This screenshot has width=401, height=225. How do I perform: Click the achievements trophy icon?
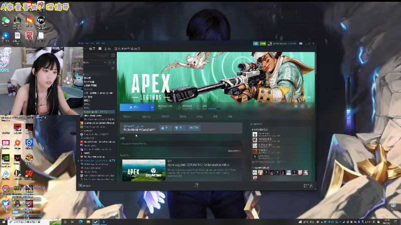(x=198, y=107)
